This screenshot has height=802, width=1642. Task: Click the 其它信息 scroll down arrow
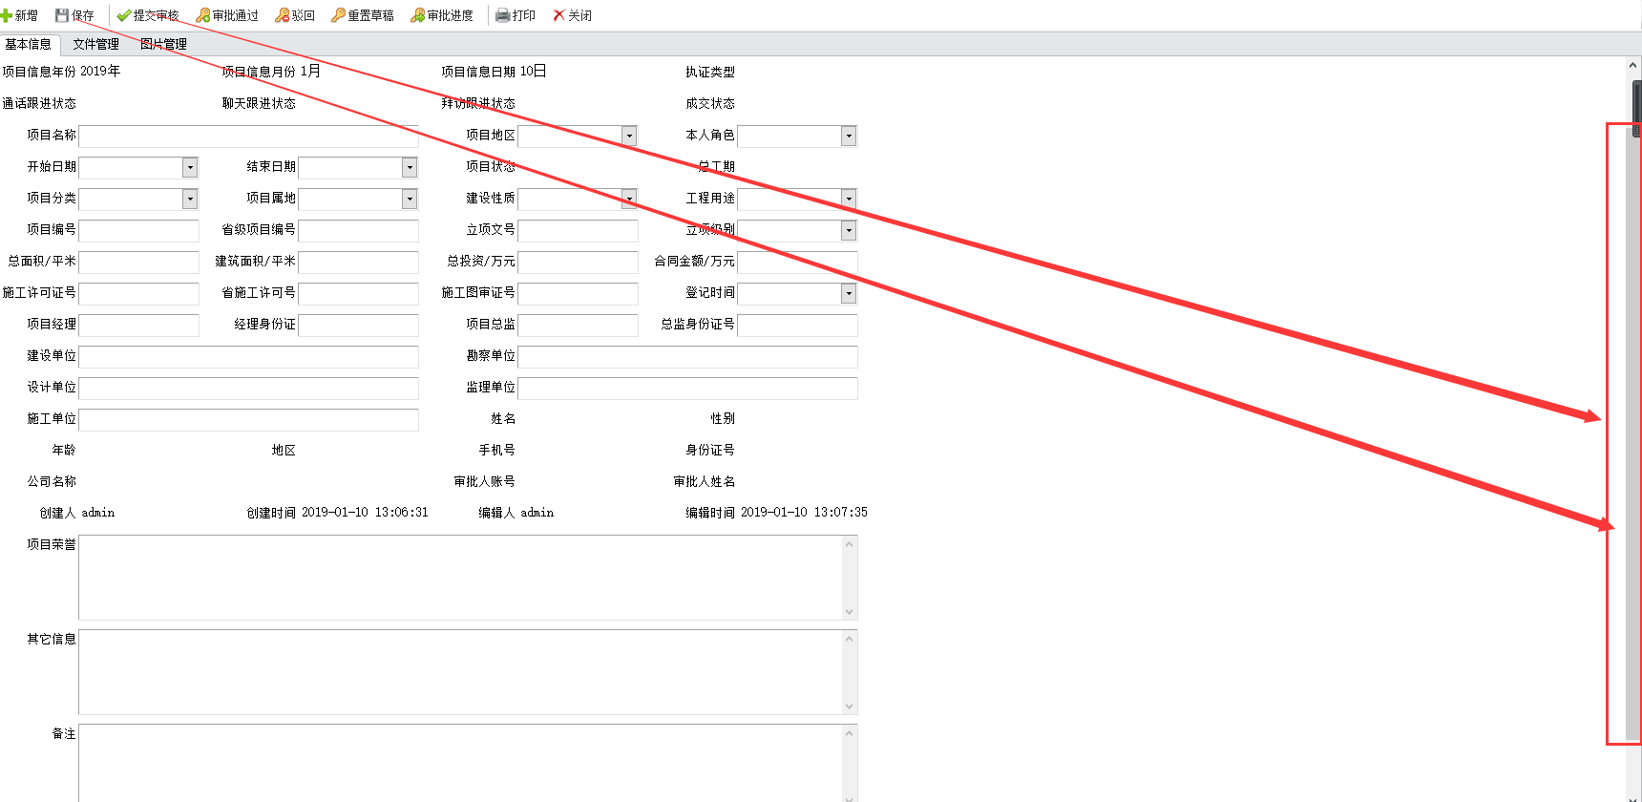pos(849,707)
